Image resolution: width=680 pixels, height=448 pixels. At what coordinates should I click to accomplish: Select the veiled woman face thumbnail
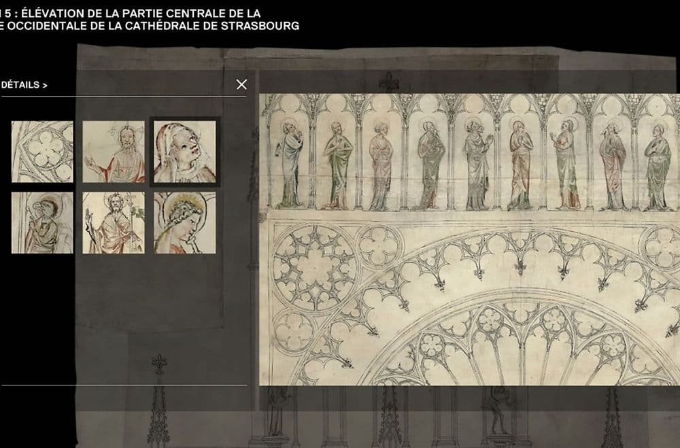[185, 152]
